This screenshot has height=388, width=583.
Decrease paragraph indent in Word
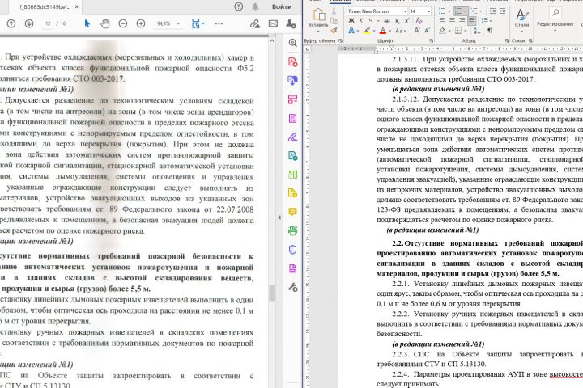(492, 11)
